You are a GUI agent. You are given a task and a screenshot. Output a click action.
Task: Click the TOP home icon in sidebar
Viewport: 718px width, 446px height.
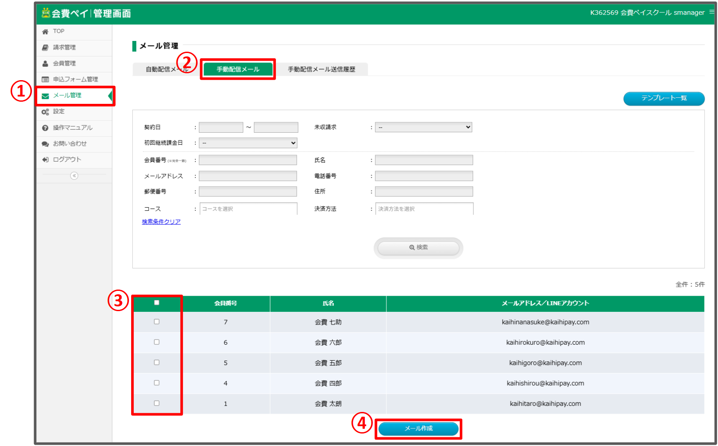tap(45, 31)
